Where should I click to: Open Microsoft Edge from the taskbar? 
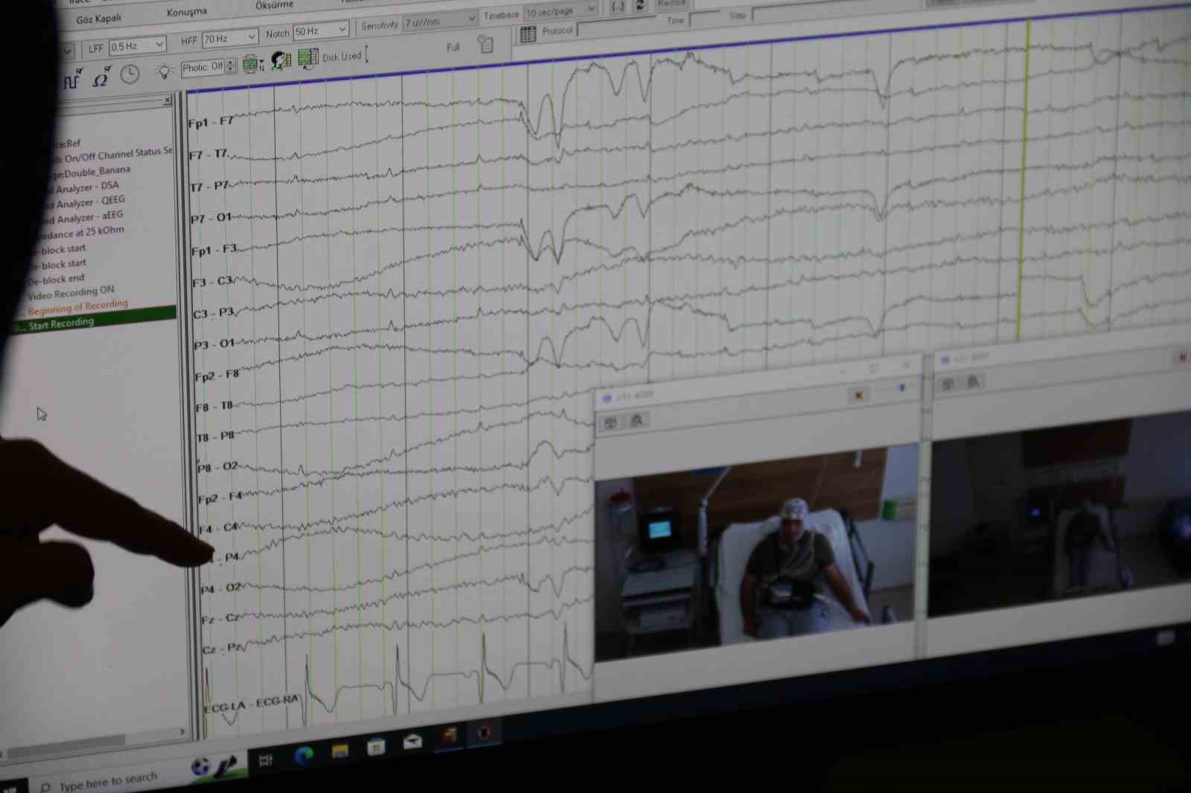pyautogui.click(x=304, y=756)
